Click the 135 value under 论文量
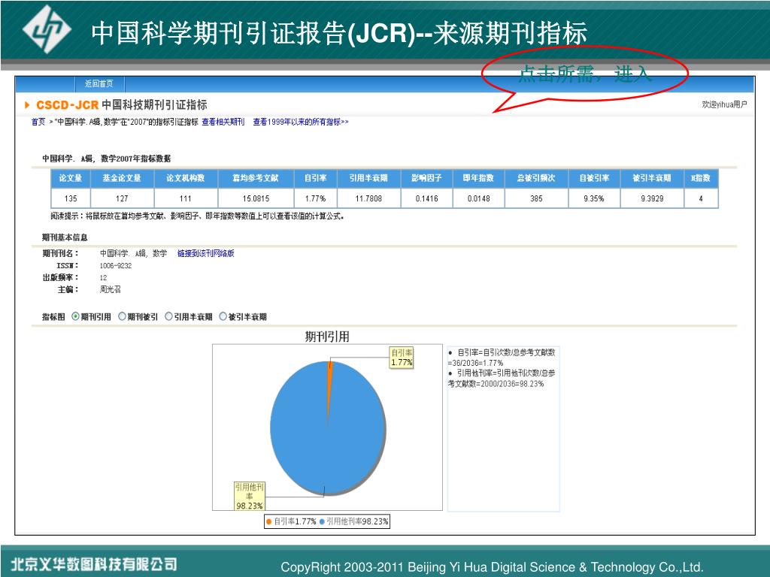Viewport: 770px width, 577px height. coord(71,198)
